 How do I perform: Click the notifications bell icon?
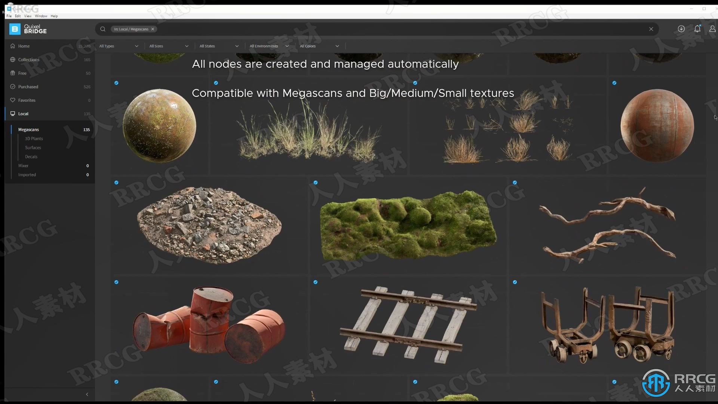[697, 28]
